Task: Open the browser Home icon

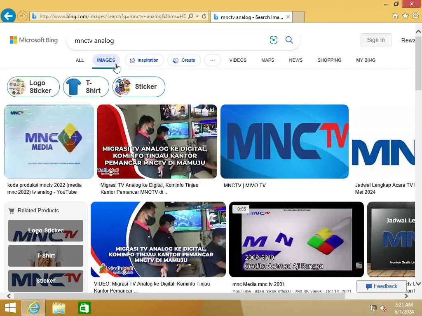Action: pyautogui.click(x=395, y=16)
